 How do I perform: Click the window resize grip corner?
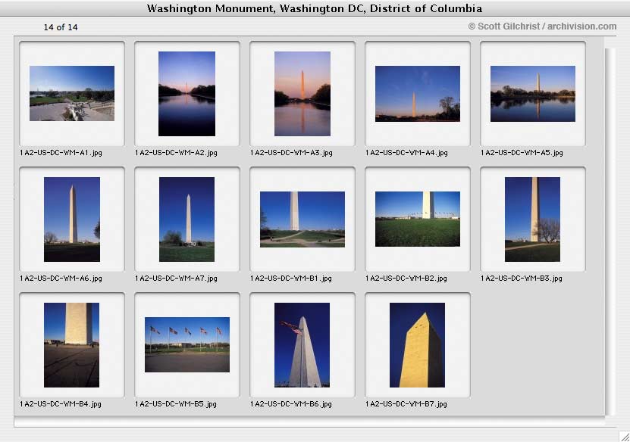point(625,437)
